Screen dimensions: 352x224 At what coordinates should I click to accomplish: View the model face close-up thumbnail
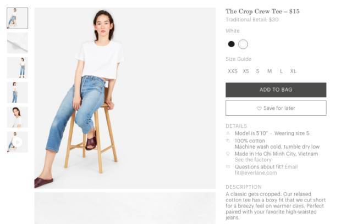coord(17,117)
